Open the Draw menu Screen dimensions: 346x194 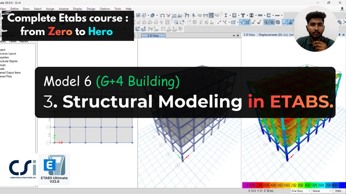tap(26, 9)
